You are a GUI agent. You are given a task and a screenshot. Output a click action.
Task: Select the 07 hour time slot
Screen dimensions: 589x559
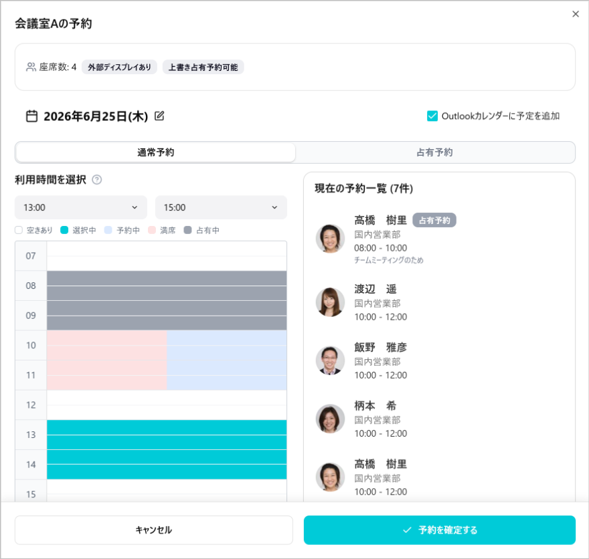[x=167, y=256]
